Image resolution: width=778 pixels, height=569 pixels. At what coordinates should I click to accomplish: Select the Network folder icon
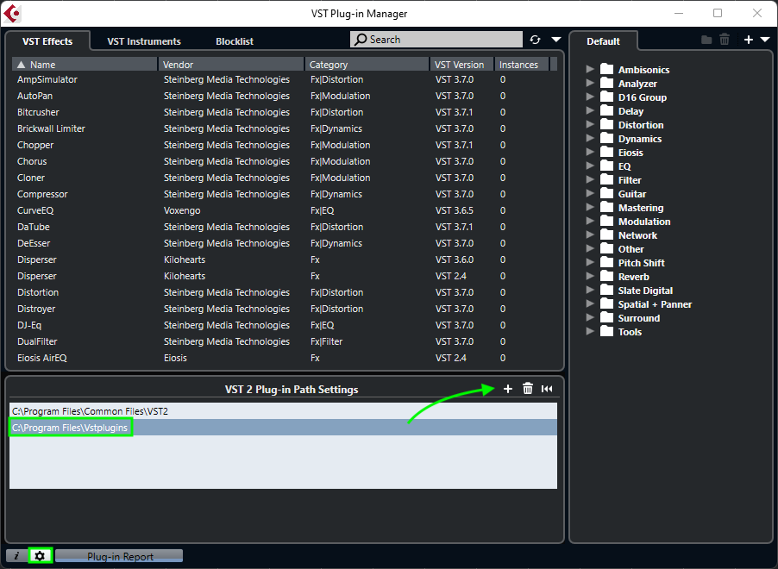tap(607, 234)
